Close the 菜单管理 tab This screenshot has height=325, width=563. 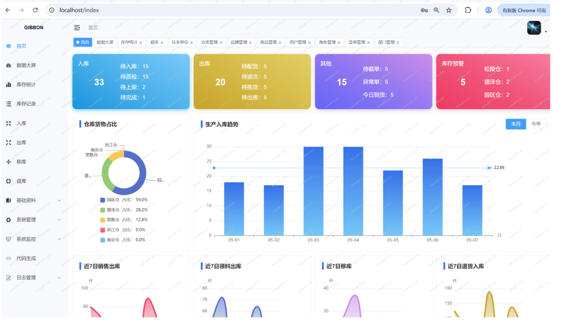pos(369,43)
